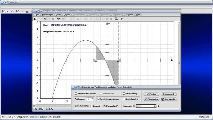This screenshot has width=213, height=120.
Task: Open the Objekte menu
Action: click(x=67, y=15)
